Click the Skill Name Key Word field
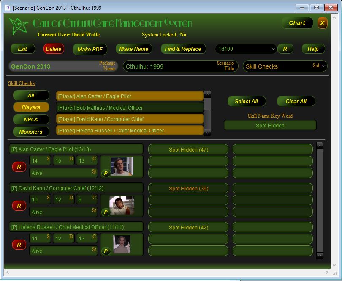342x281 pixels. coord(270,125)
